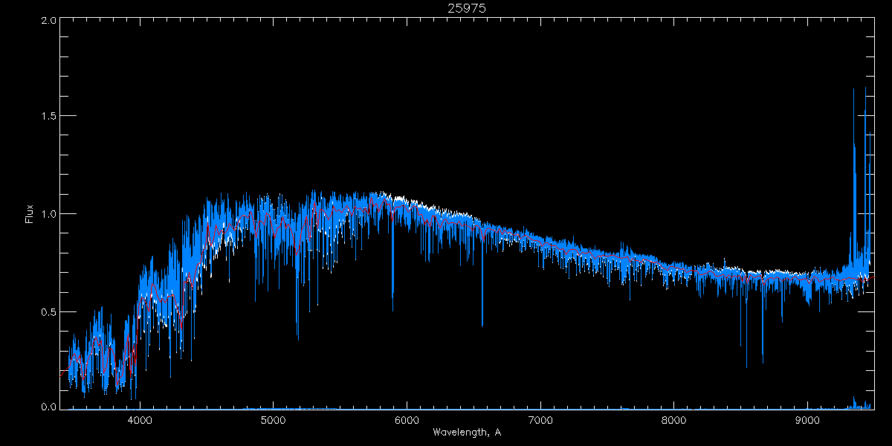Viewport: 892px width, 446px height.
Task: Click the 0.5 flux tick label
Action: tap(48, 311)
